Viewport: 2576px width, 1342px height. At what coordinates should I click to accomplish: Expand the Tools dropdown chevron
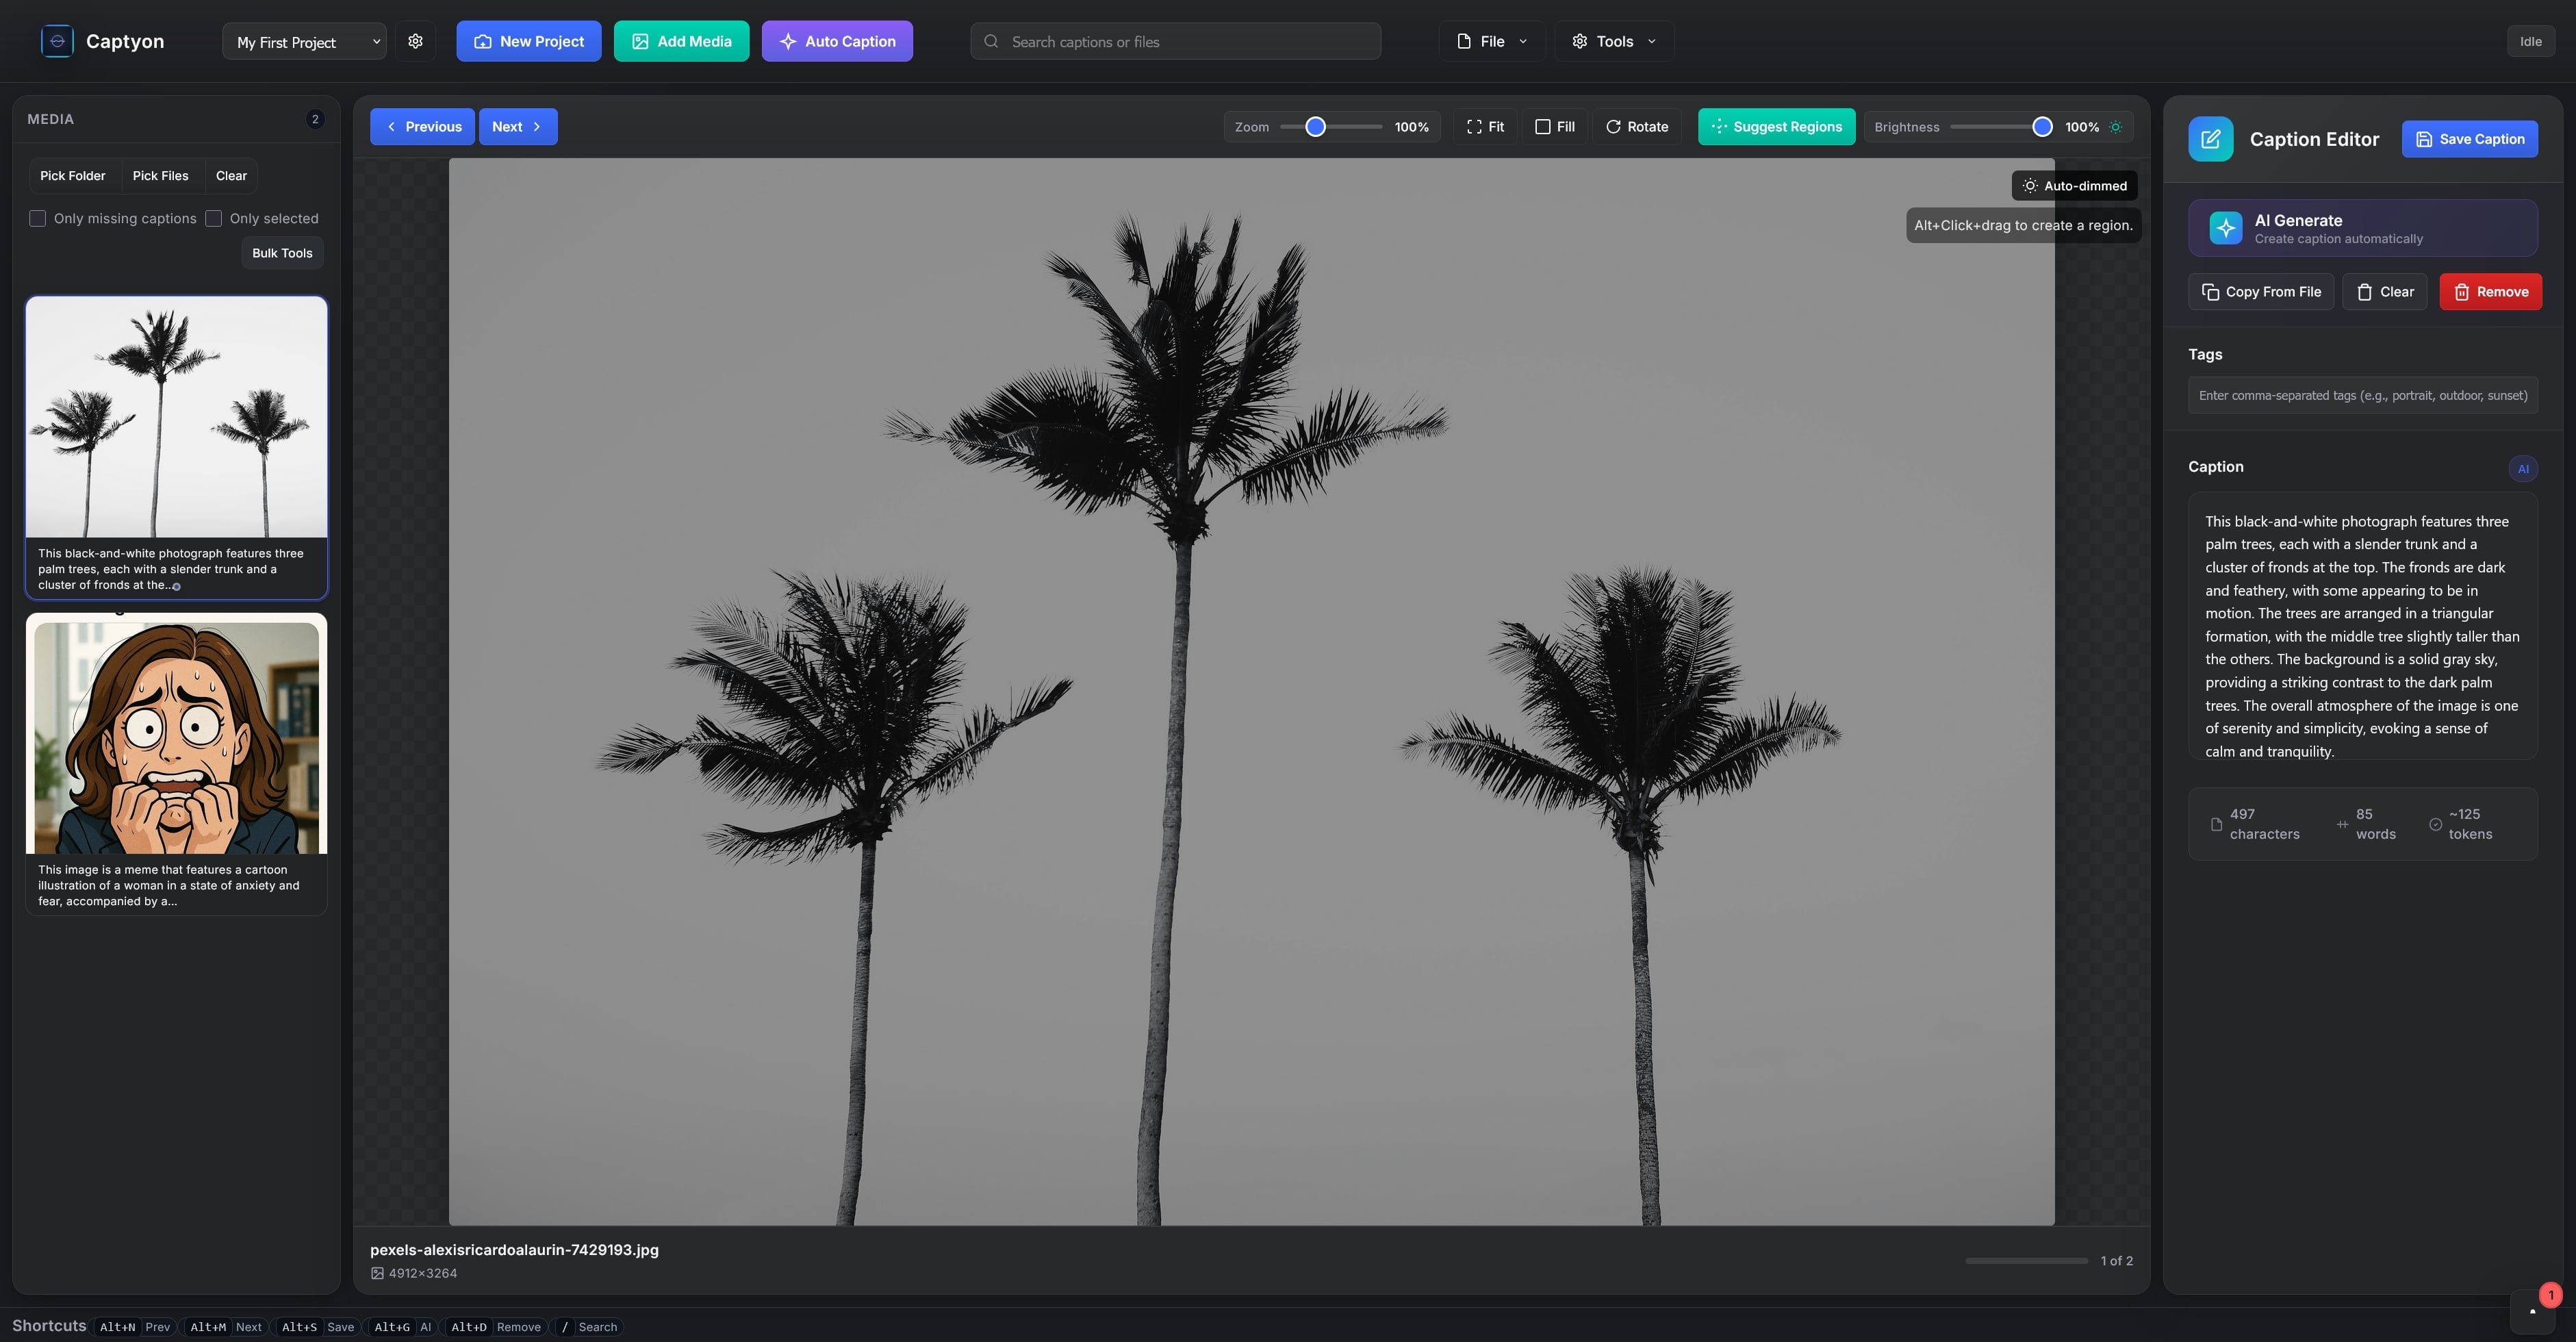coord(1652,41)
